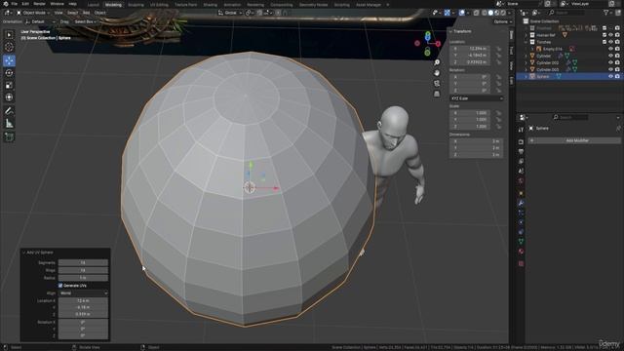Toggle the camera view icon

pyautogui.click(x=437, y=84)
